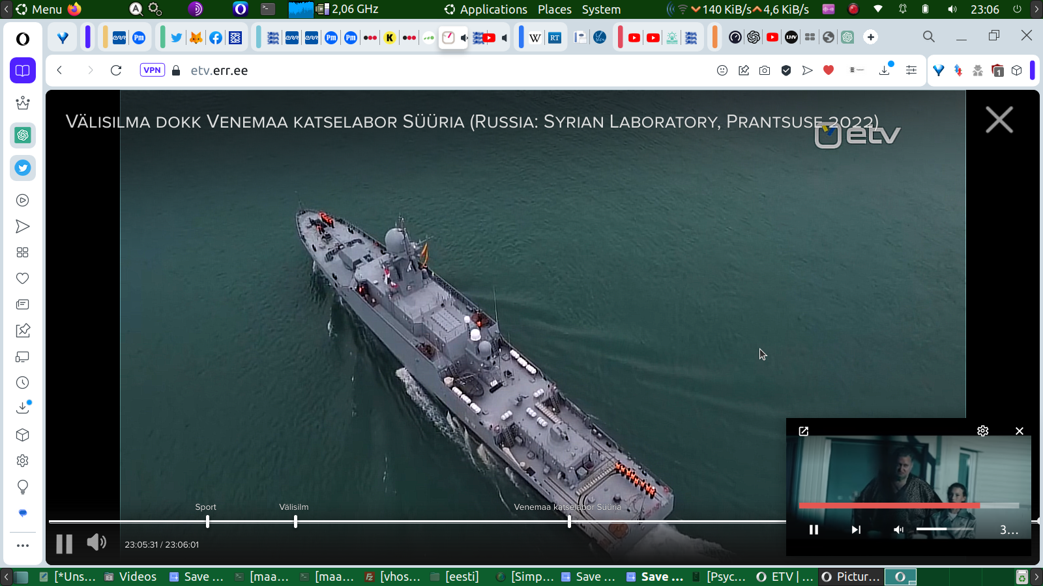Toggle the VPN badge in address bar
Viewport: 1043px width, 586px height.
[152, 70]
